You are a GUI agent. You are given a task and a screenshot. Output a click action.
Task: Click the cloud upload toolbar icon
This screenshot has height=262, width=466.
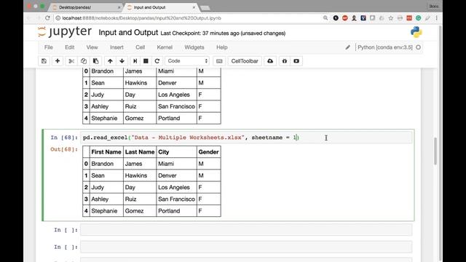pyautogui.click(x=270, y=61)
